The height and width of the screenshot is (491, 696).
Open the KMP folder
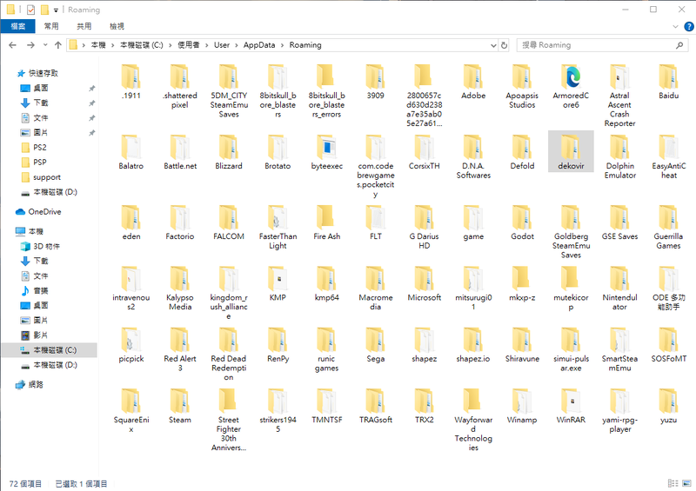point(278,284)
